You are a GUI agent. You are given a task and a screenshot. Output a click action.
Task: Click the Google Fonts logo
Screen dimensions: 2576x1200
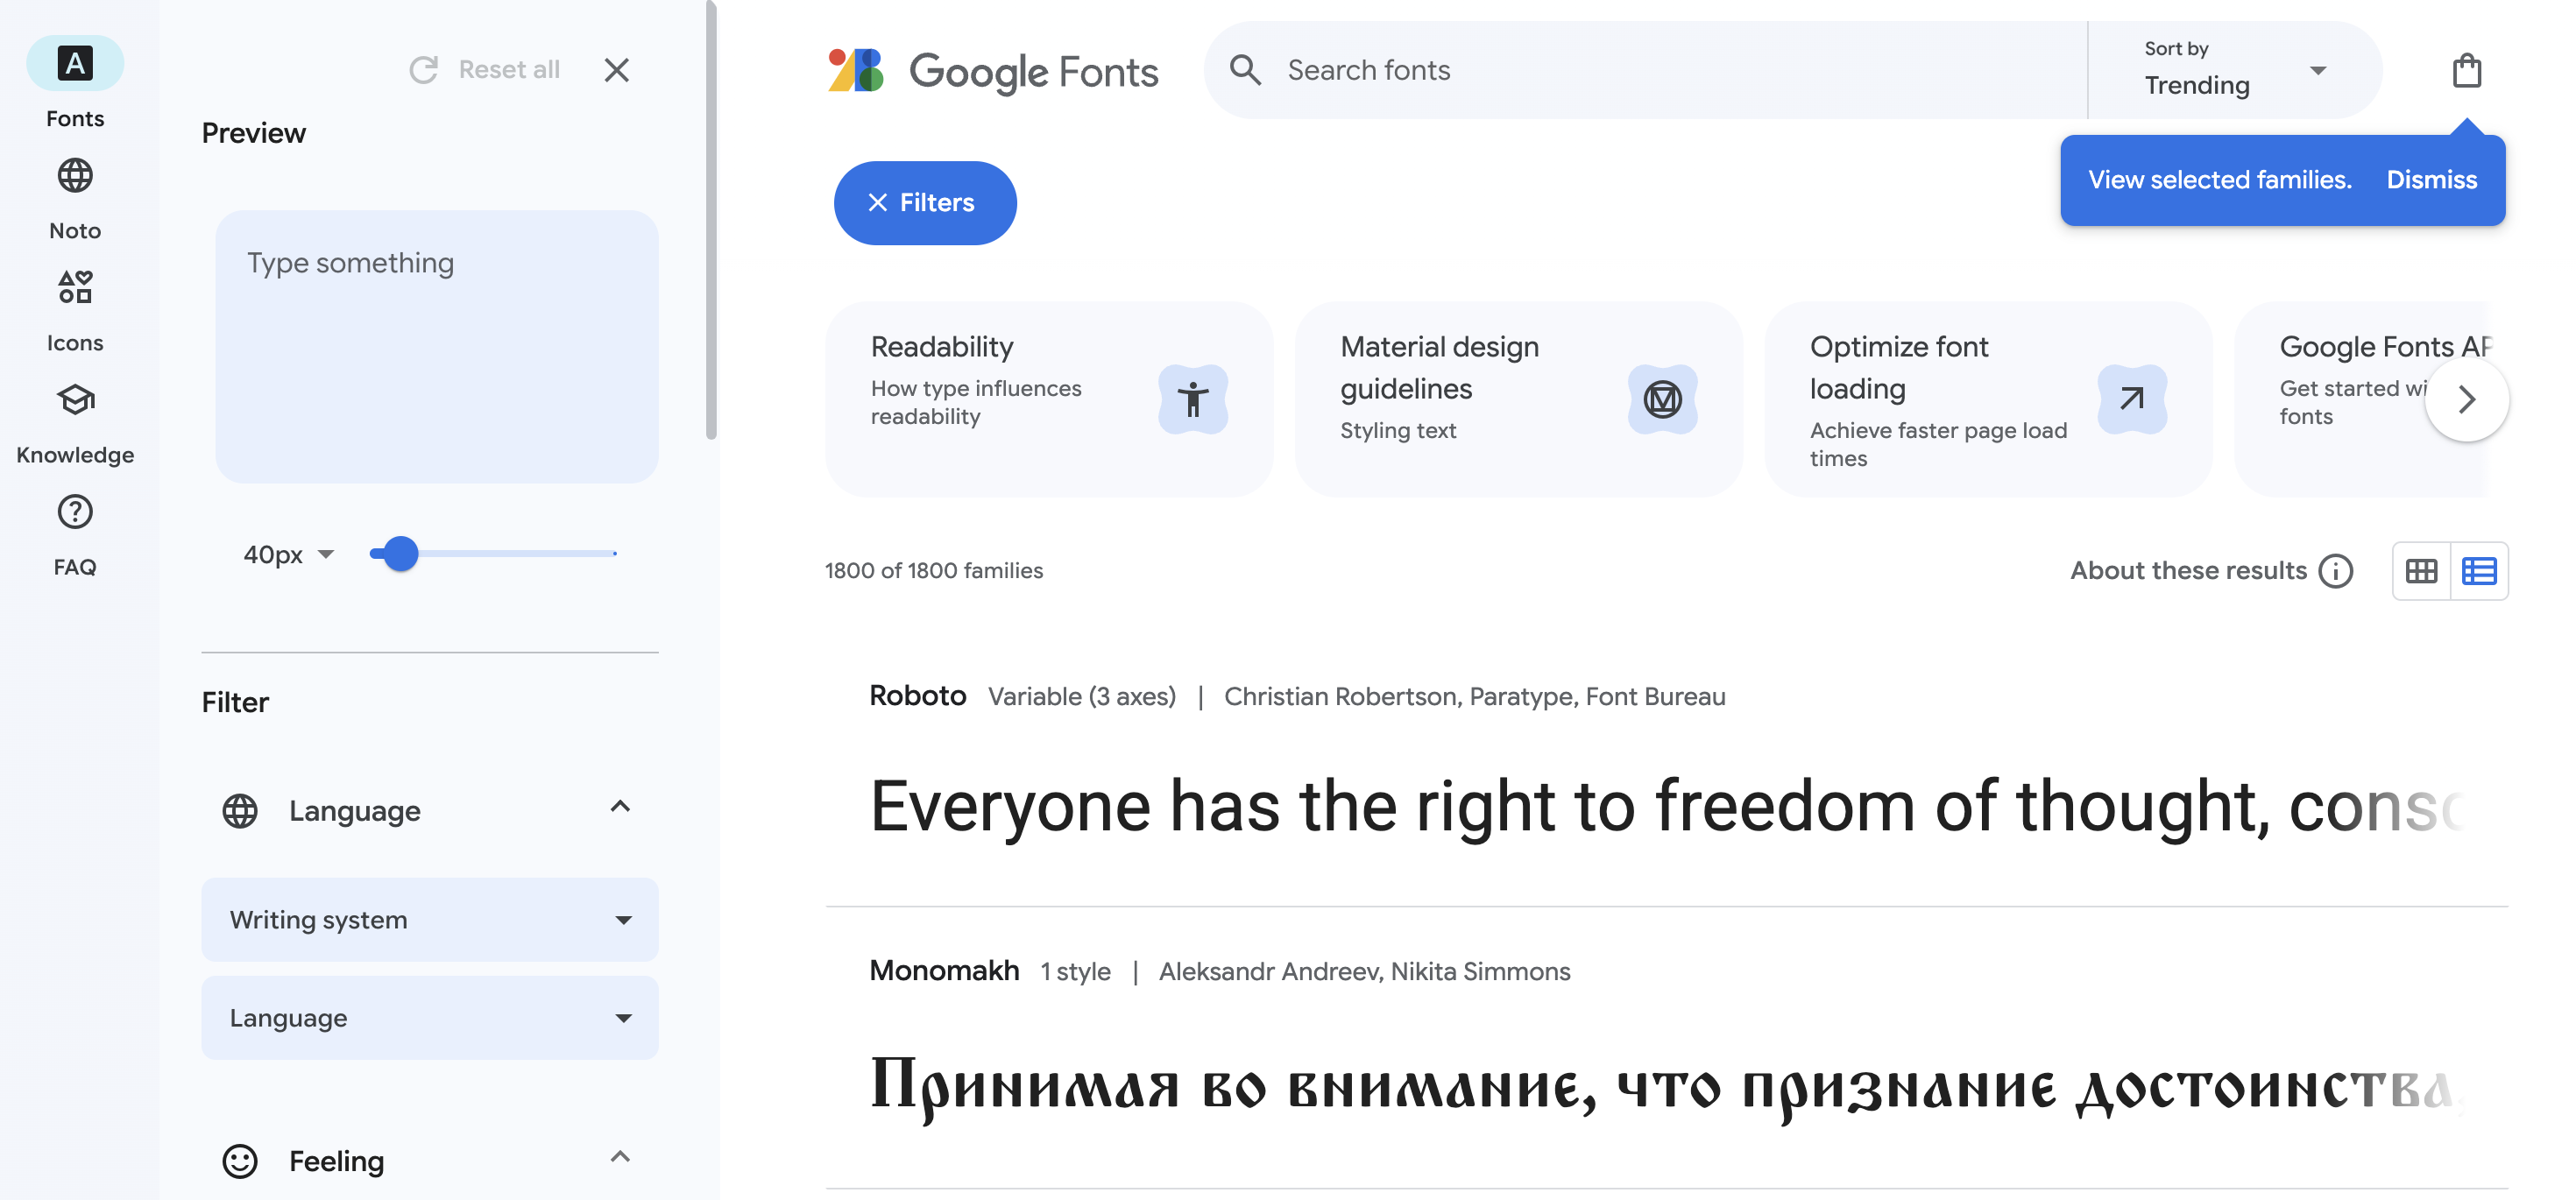tap(993, 71)
